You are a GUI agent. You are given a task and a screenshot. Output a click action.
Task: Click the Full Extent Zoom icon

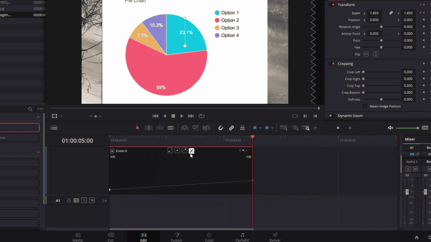(x=283, y=128)
